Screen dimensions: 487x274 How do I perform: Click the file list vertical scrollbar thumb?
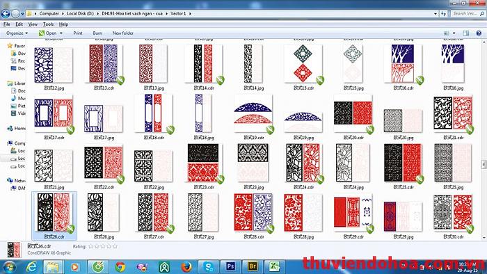tap(484, 164)
